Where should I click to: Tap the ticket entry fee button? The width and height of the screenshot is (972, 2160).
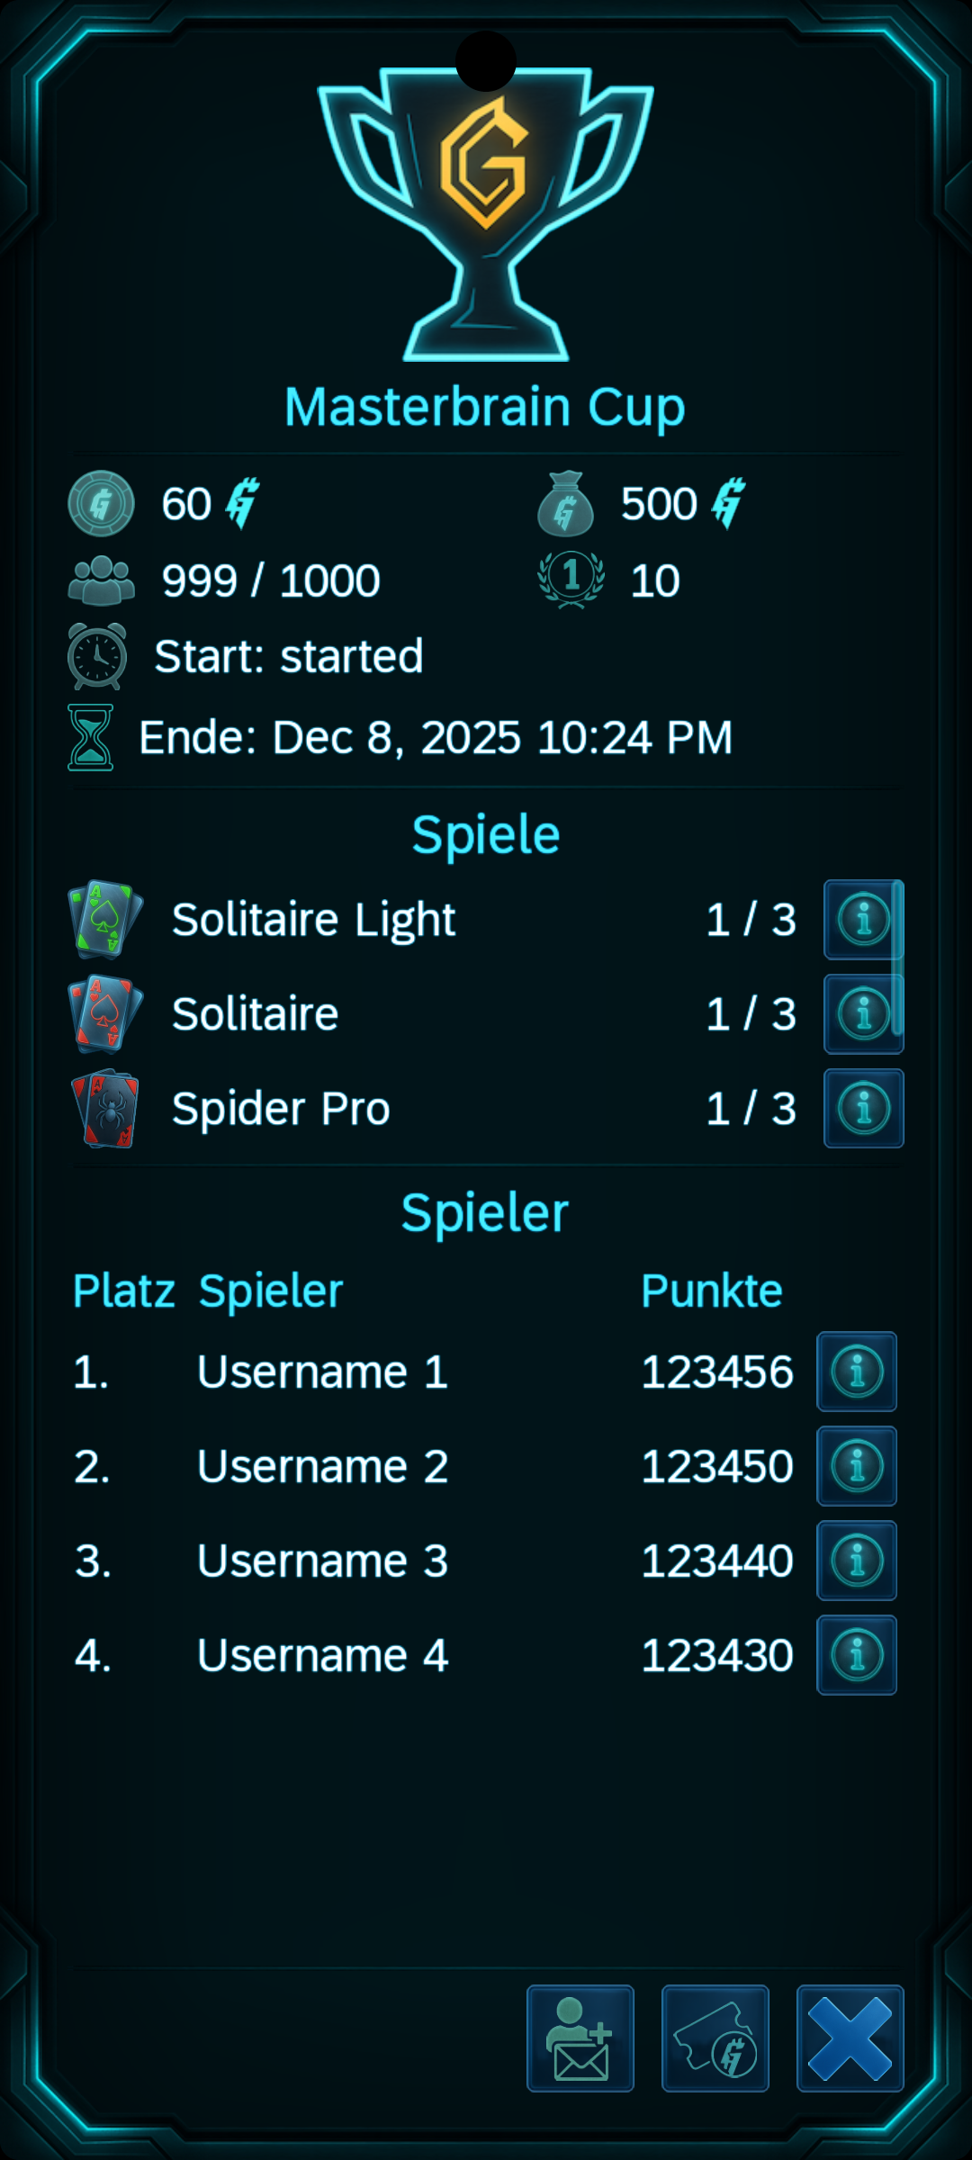tap(715, 2038)
